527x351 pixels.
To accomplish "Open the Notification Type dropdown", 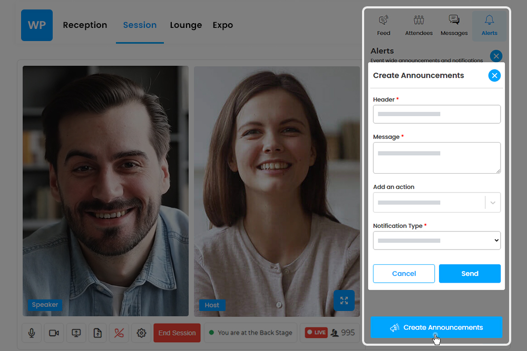I will click(436, 240).
